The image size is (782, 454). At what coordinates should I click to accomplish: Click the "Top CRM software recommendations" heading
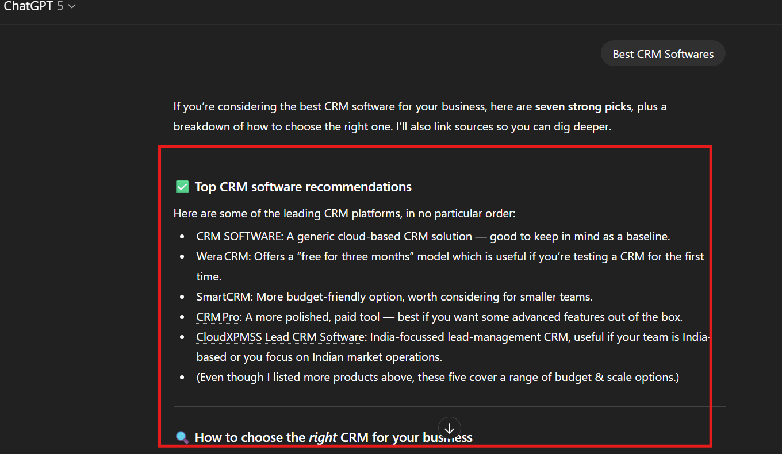pos(303,187)
